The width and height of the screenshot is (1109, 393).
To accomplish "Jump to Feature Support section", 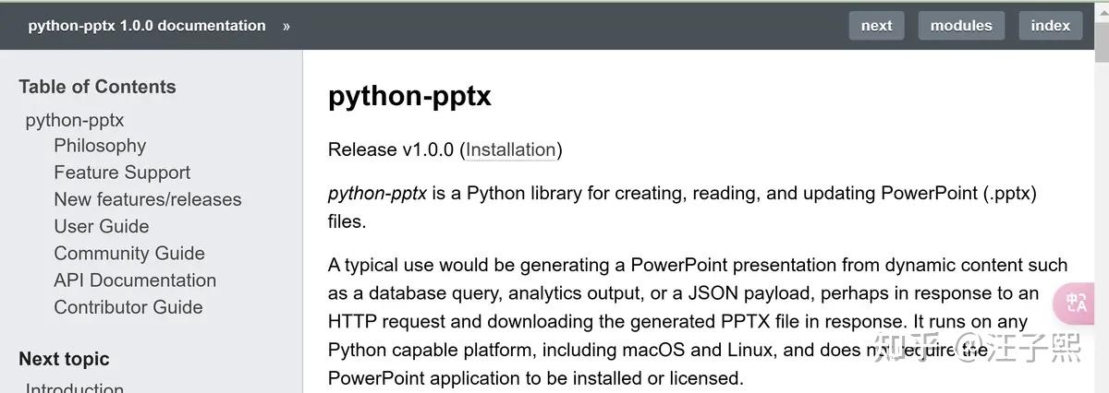I will [x=122, y=173].
